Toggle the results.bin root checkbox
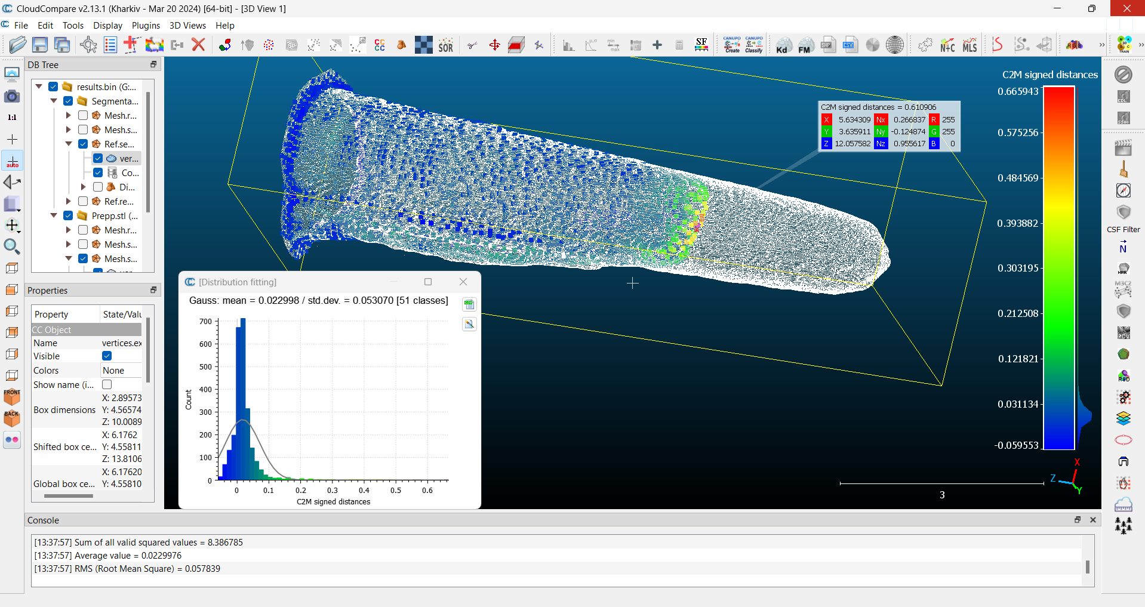The image size is (1145, 607). click(53, 87)
